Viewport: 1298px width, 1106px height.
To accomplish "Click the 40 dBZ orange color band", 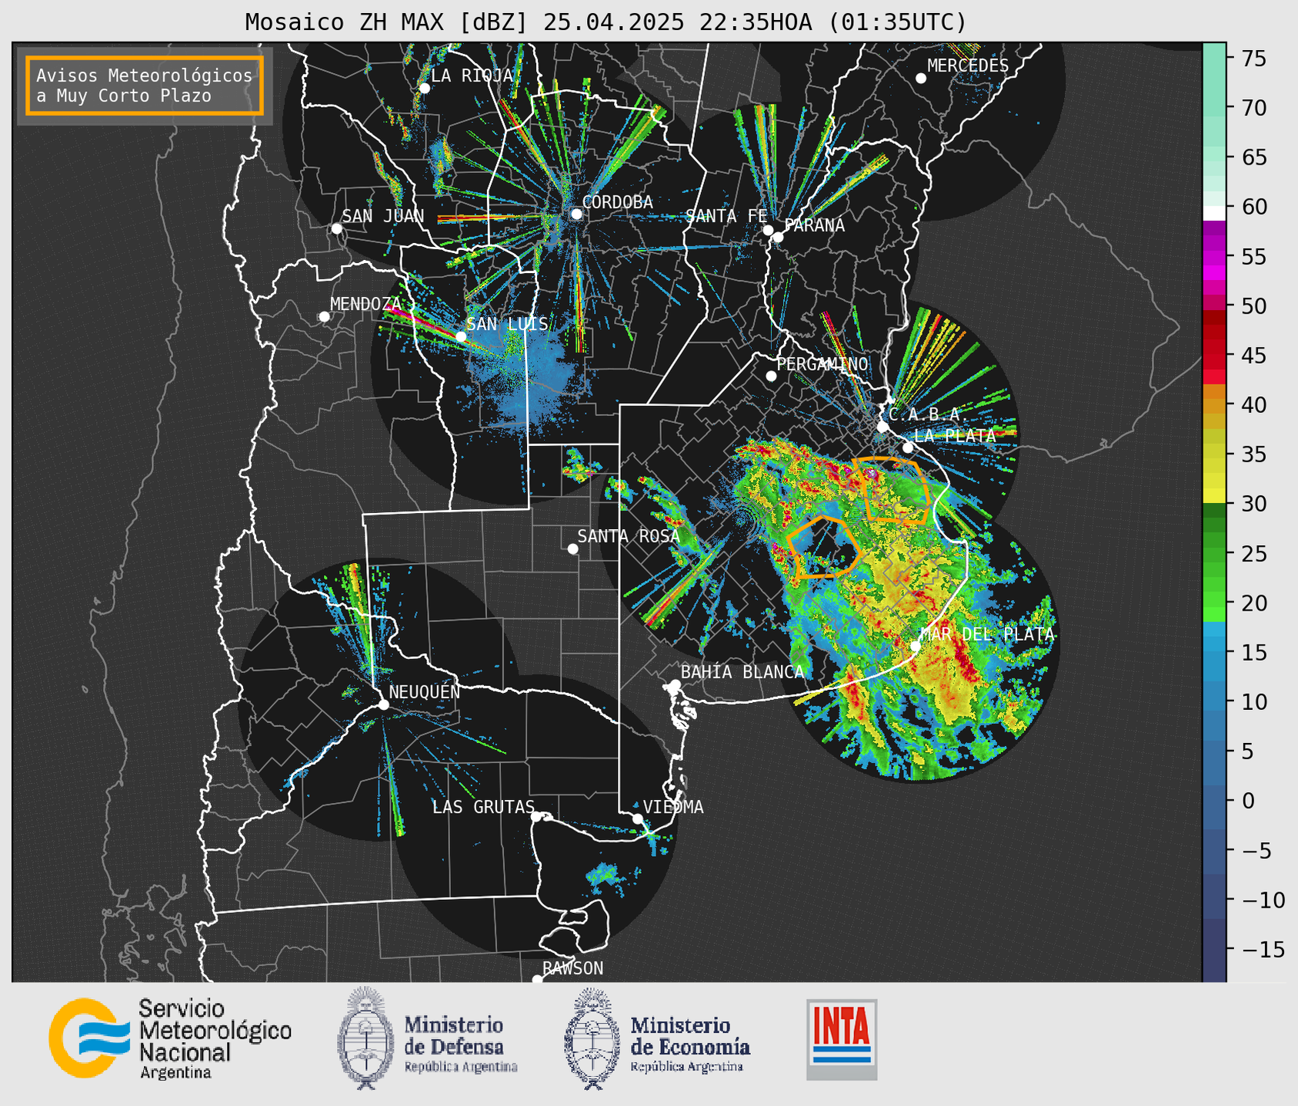I will 1214,405.
